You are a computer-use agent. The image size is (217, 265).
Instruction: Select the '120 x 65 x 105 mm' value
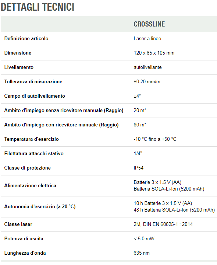coord(154,53)
